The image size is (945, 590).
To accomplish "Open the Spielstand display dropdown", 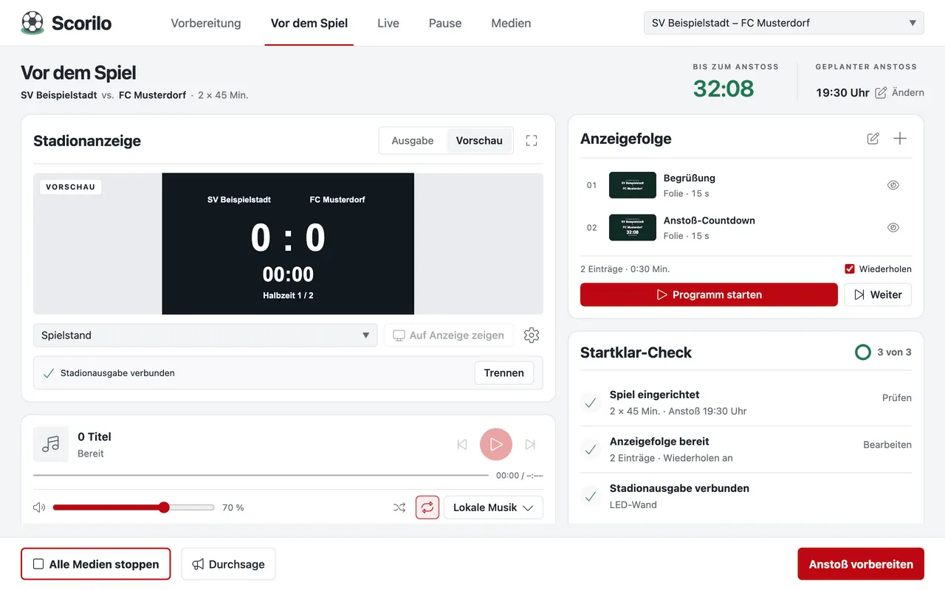I will 205,335.
